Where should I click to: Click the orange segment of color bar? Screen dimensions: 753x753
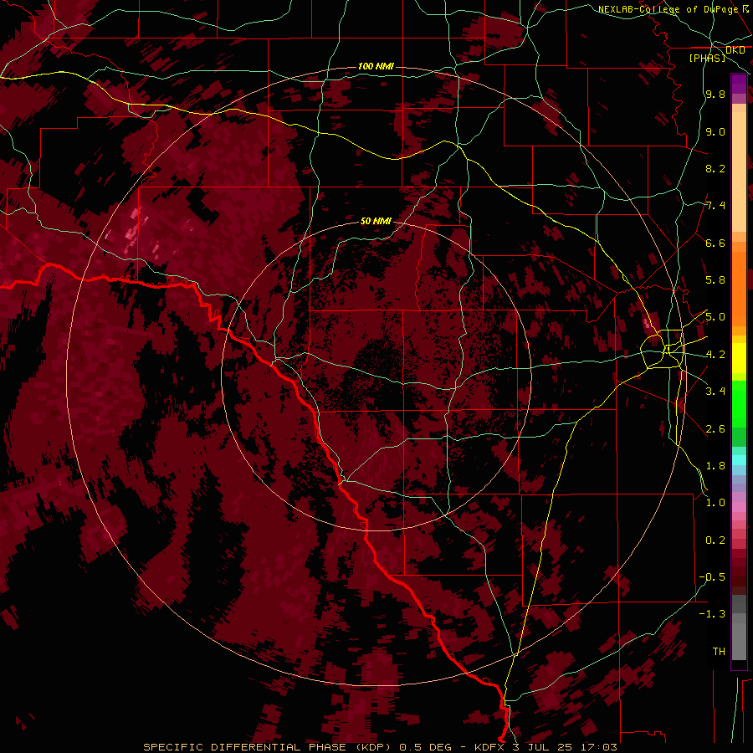pos(739,288)
